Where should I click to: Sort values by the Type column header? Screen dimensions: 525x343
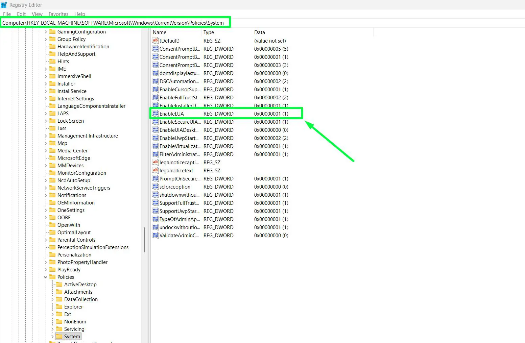(209, 32)
